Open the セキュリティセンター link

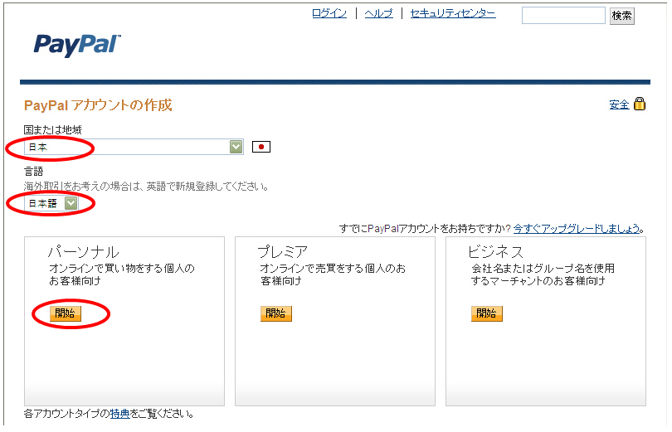tap(453, 14)
